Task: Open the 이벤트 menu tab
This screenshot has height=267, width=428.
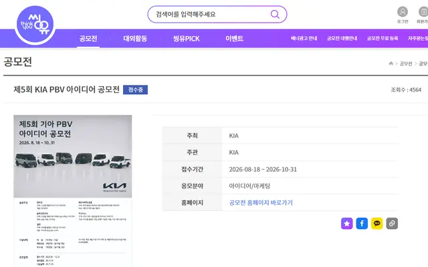Action: point(234,39)
